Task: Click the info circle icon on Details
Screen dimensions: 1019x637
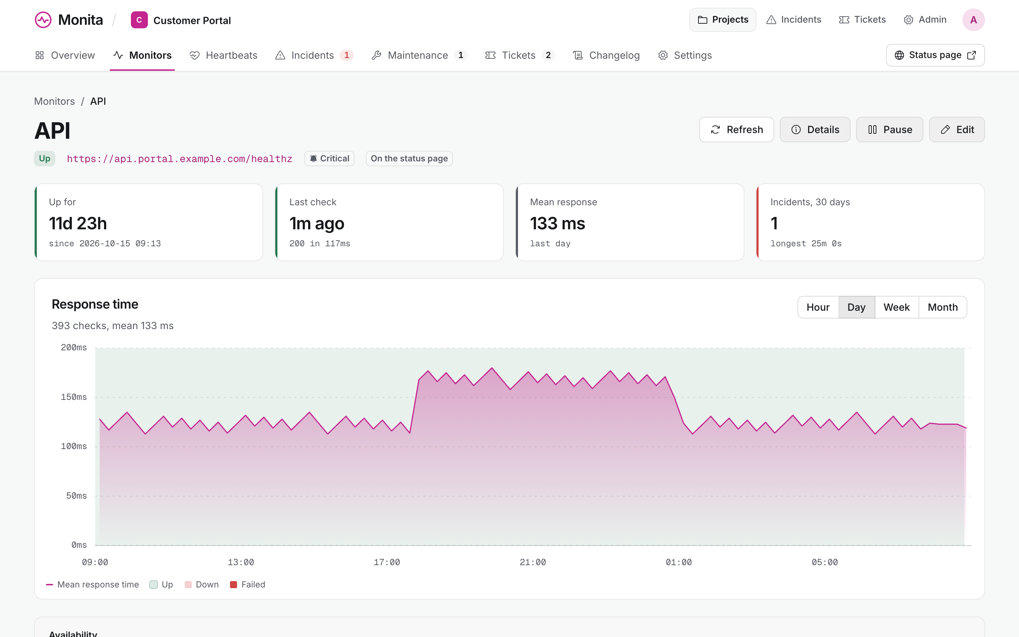Action: coord(796,130)
